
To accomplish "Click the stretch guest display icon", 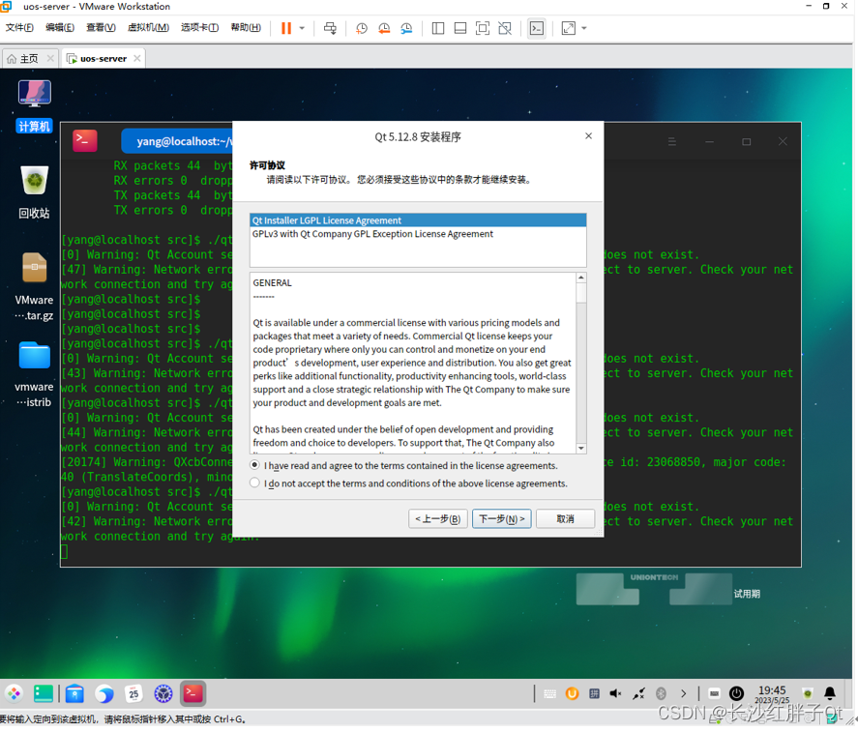I will [569, 28].
